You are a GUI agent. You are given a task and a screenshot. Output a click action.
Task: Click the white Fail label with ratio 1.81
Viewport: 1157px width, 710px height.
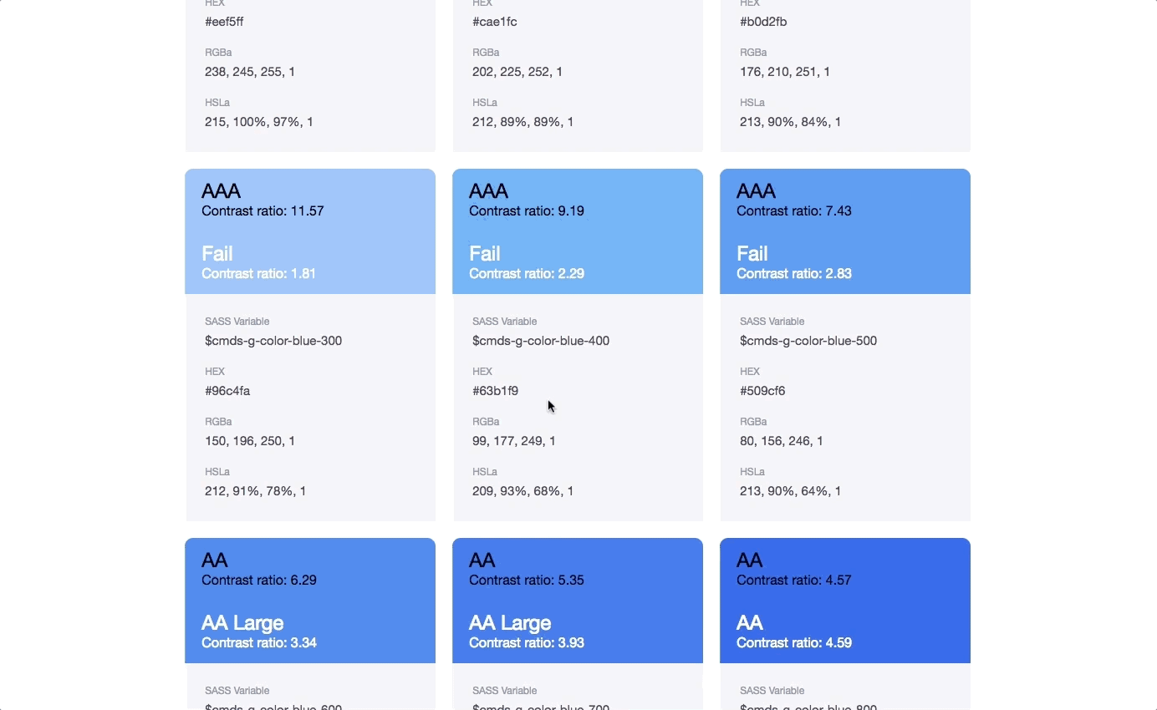[x=217, y=253]
